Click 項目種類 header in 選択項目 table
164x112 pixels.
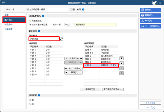[37, 47]
